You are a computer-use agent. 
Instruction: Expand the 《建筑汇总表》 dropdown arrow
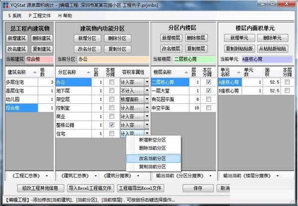tap(95, 176)
